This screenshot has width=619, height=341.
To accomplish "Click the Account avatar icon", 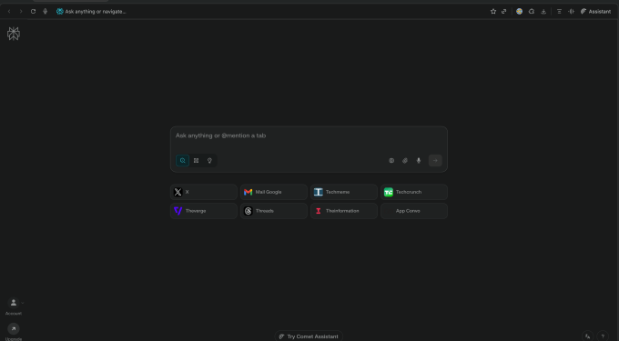I will [14, 303].
